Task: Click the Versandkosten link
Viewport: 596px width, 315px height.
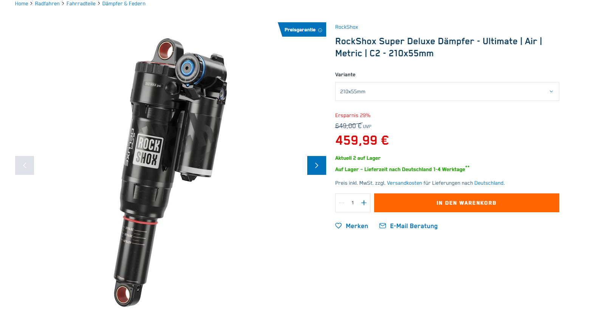Action: tap(404, 183)
